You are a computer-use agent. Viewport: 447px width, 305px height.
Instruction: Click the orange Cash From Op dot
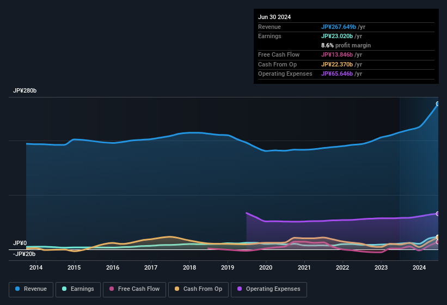point(177,289)
